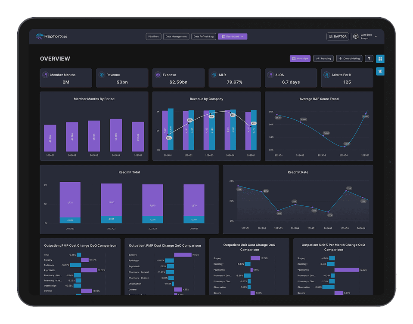The image size is (413, 324).
Task: Expand the Dashboard dropdown menu
Action: point(233,37)
